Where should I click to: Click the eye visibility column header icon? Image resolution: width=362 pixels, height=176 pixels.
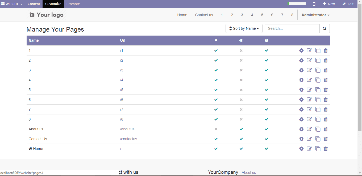coord(241,40)
